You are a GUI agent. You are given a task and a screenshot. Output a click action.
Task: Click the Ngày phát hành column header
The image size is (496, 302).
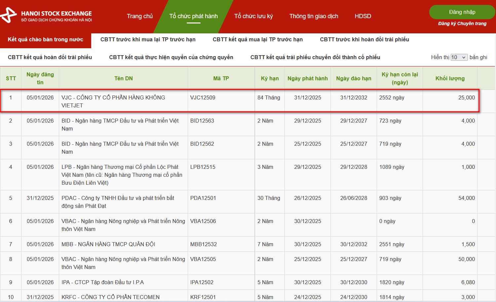click(307, 78)
